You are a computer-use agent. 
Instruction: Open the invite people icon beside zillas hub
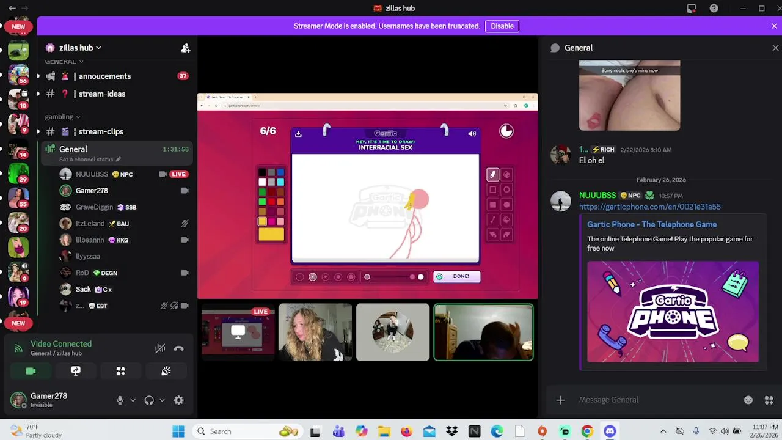point(185,48)
